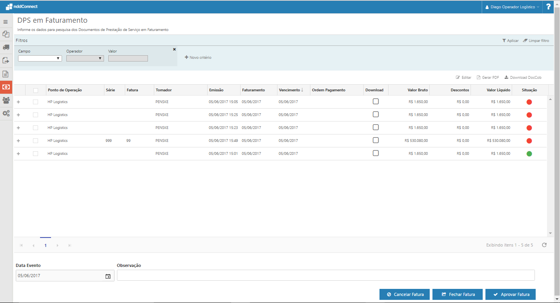This screenshot has width=560, height=303.
Task: Open the calendar picker for Data Evento
Action: (x=108, y=276)
